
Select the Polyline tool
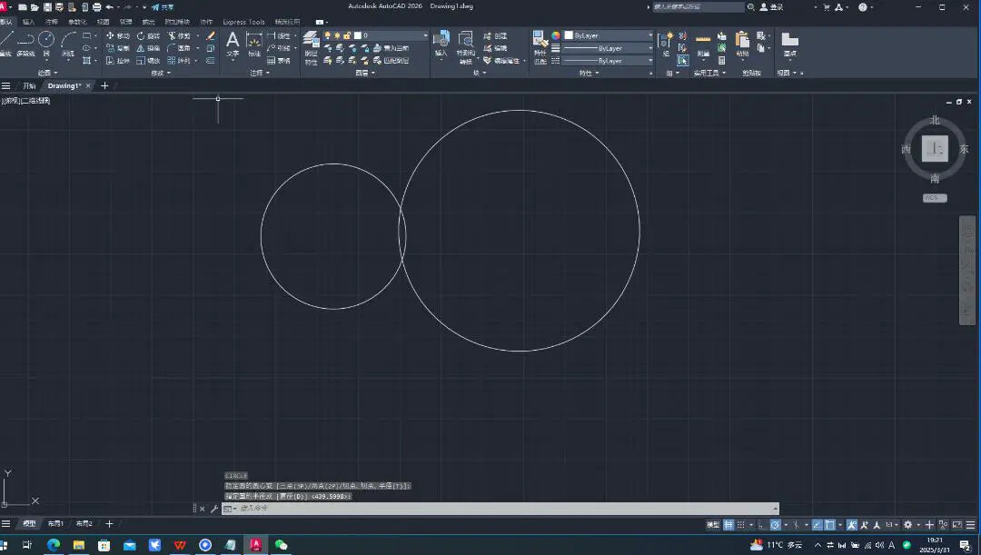(25, 44)
